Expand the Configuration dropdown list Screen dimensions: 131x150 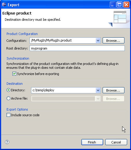coord(98,41)
